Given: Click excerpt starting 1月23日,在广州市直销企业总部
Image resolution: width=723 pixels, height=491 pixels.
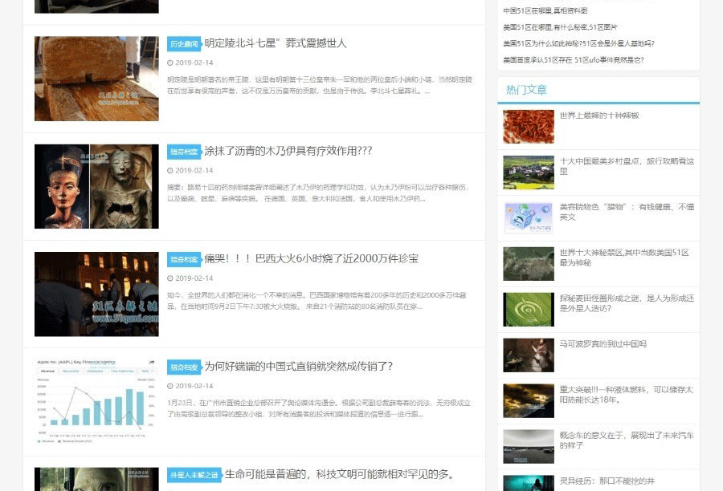Looking at the screenshot, I should (319, 408).
